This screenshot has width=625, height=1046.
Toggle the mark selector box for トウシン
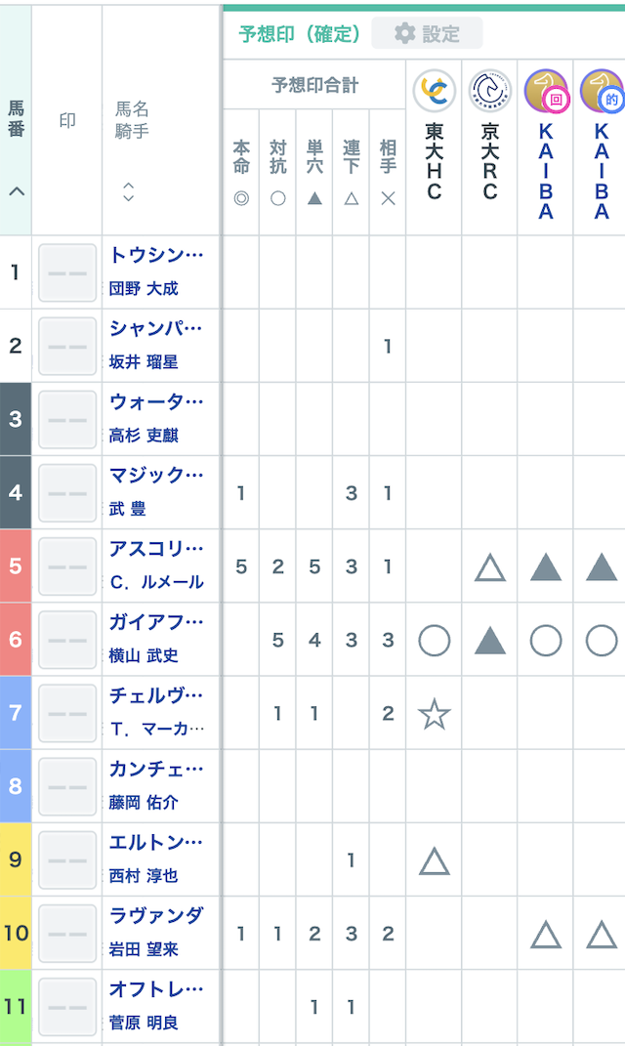coord(66,273)
